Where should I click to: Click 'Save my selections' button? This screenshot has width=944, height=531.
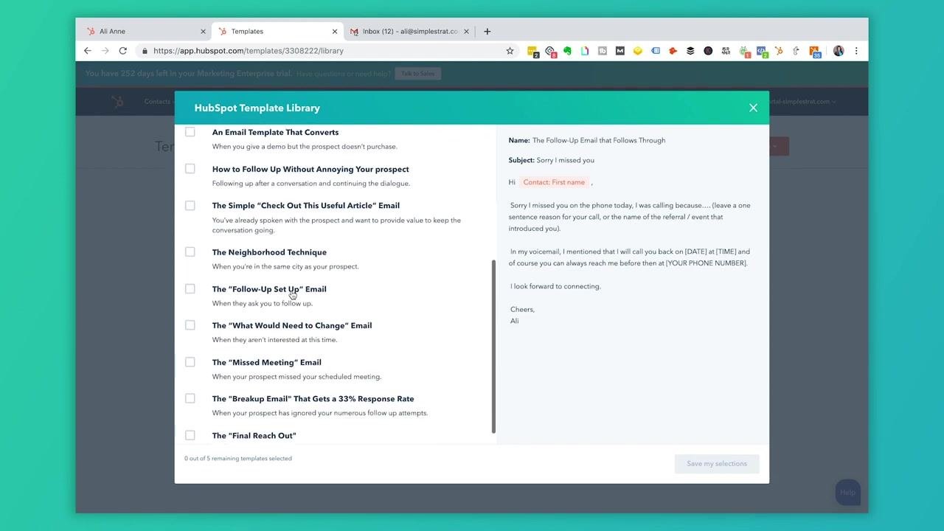pos(717,464)
